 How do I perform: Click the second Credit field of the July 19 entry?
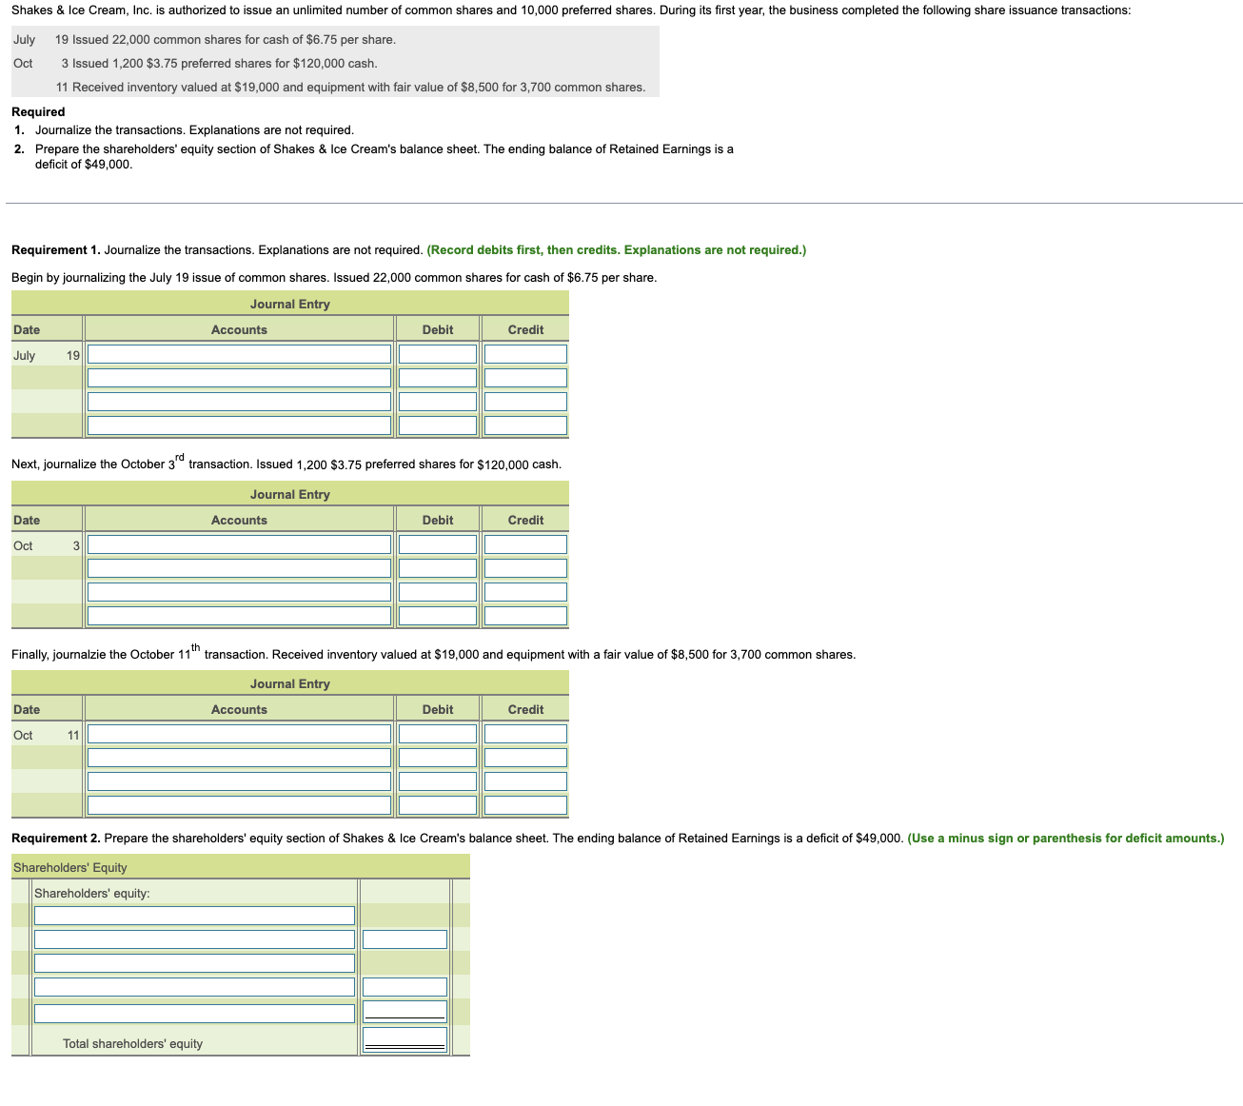pyautogui.click(x=524, y=377)
